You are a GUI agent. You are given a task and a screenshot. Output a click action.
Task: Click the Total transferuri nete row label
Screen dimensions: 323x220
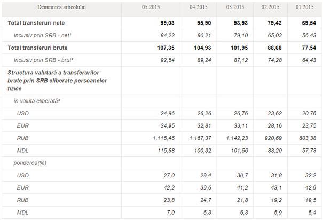click(x=36, y=23)
